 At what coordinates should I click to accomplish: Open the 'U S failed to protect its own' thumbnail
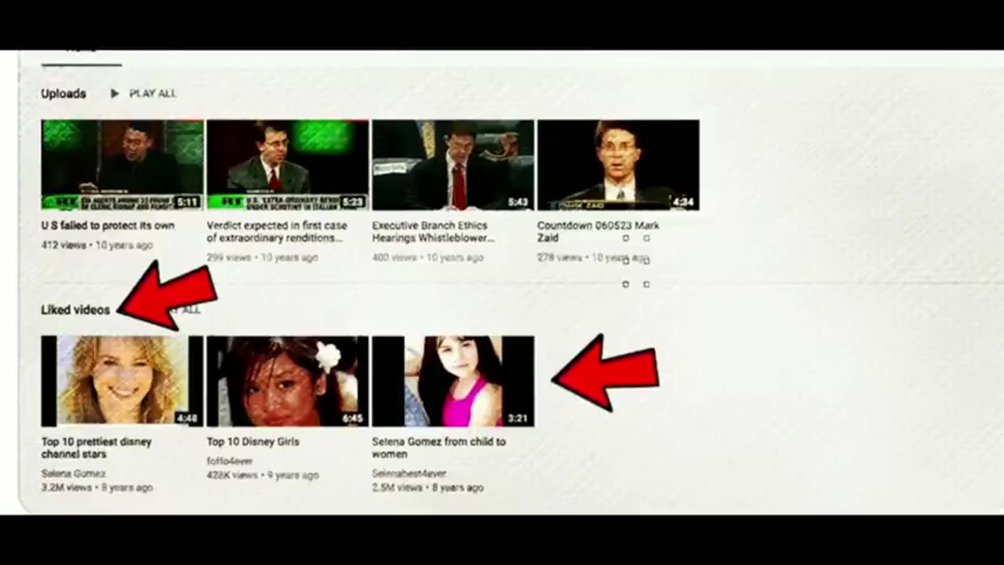[122, 165]
